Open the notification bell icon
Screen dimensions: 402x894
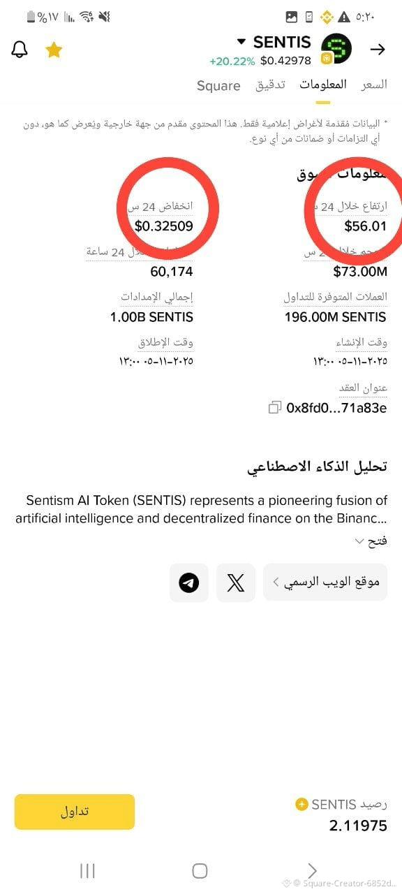pyautogui.click(x=20, y=50)
